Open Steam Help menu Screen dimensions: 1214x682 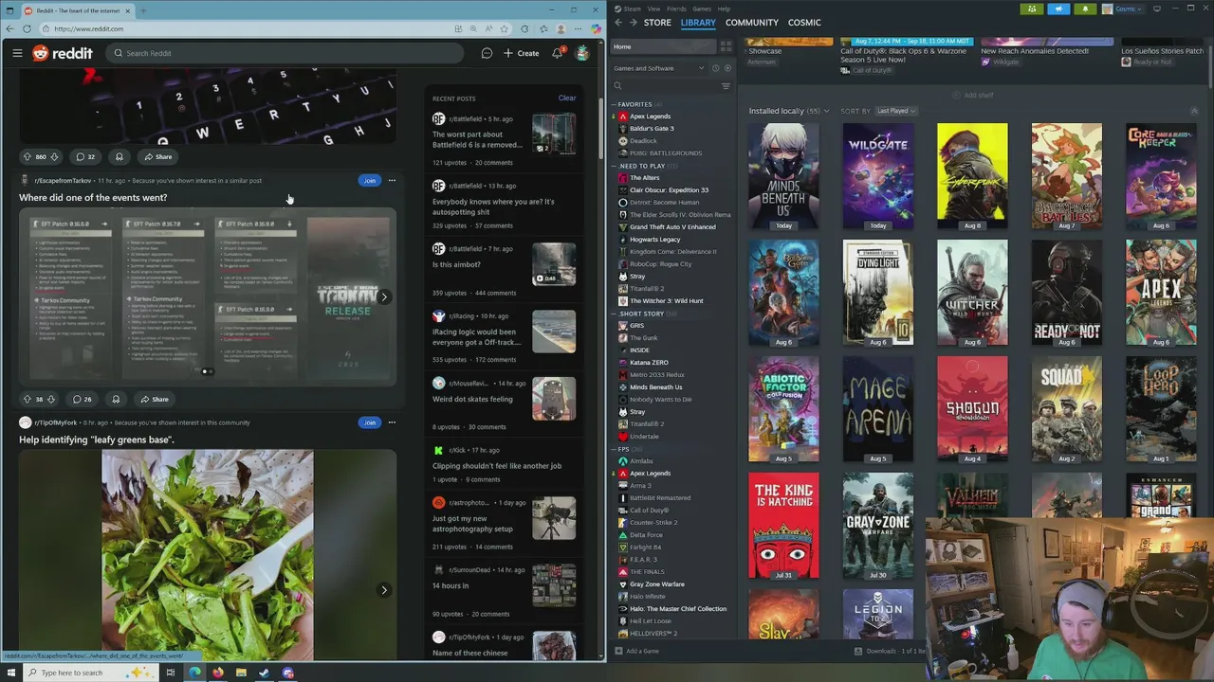pos(724,9)
